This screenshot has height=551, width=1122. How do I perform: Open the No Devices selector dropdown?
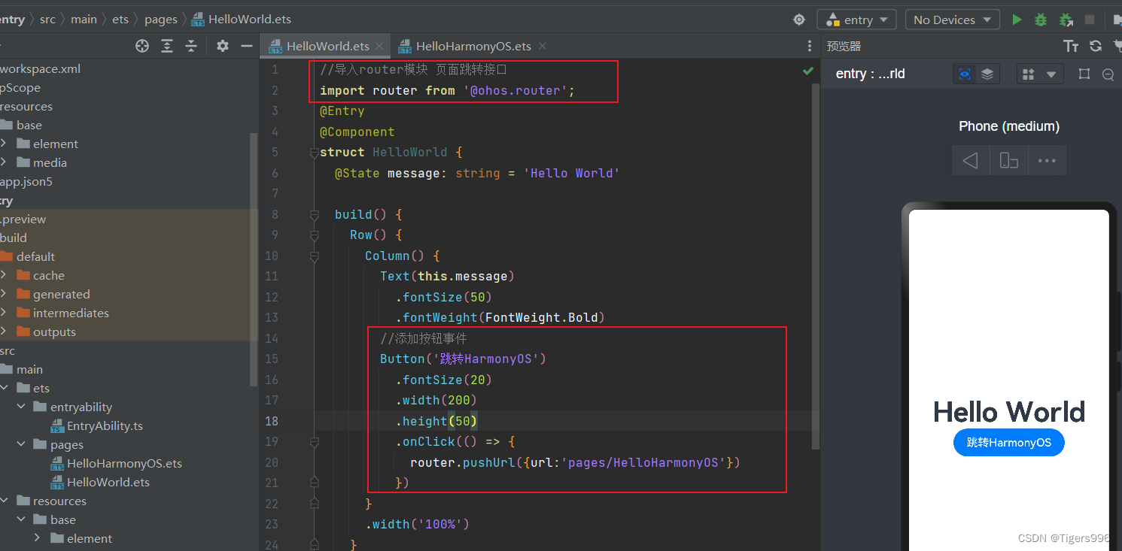(x=952, y=20)
